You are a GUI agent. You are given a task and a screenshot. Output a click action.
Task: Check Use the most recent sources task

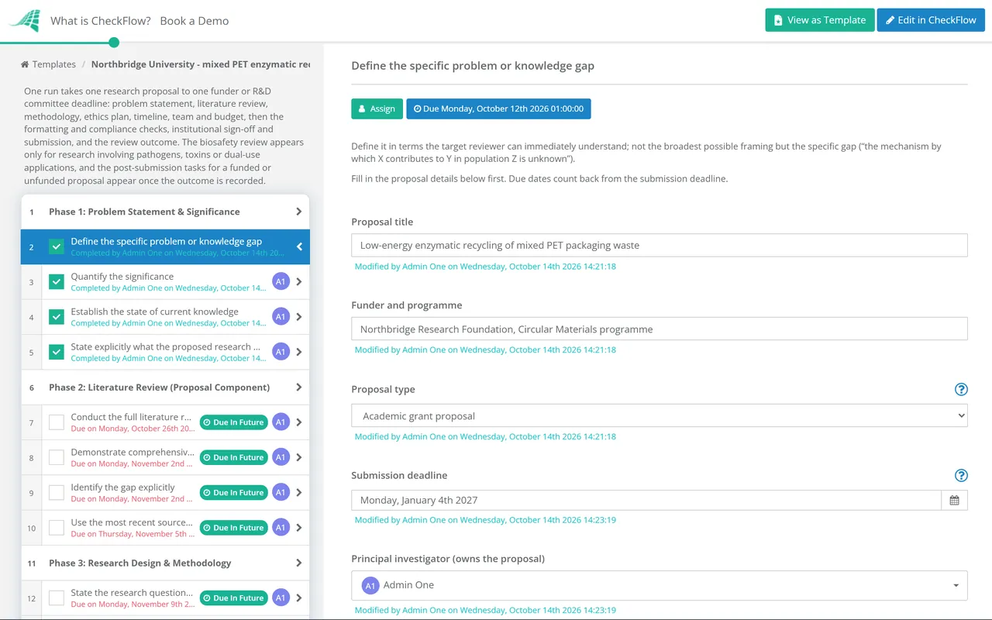tap(57, 528)
